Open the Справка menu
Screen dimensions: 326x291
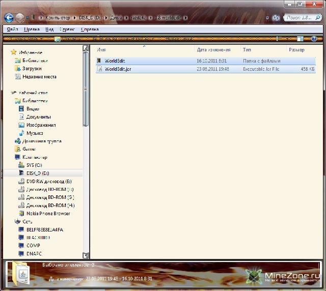(90, 30)
